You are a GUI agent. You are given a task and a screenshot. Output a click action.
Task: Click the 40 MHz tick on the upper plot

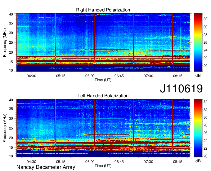click(x=11, y=14)
